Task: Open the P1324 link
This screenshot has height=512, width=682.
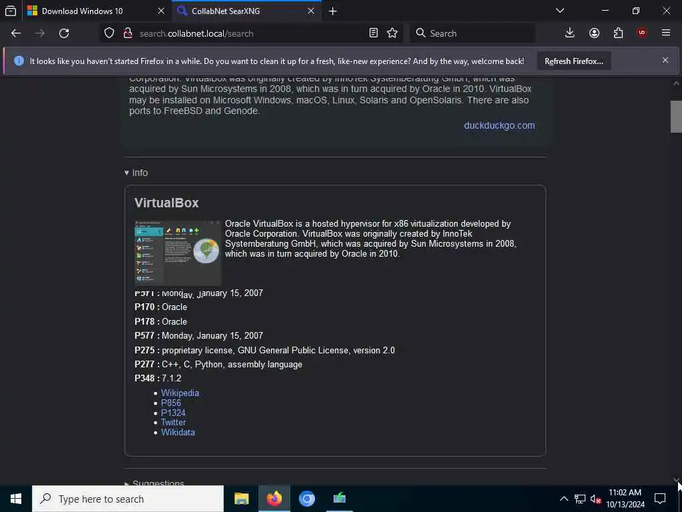Action: (173, 413)
